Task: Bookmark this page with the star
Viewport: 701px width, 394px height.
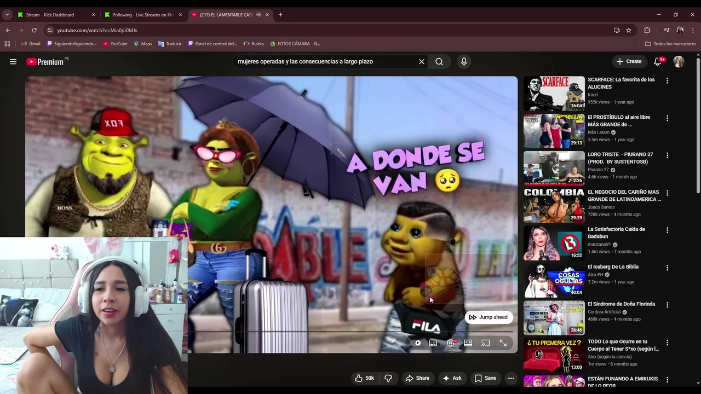Action: (629, 30)
